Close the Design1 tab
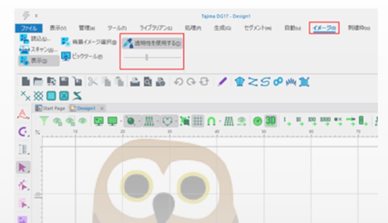 point(102,109)
